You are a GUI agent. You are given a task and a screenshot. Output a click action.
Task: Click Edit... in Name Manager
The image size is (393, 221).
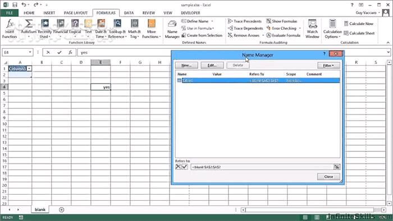click(x=212, y=65)
